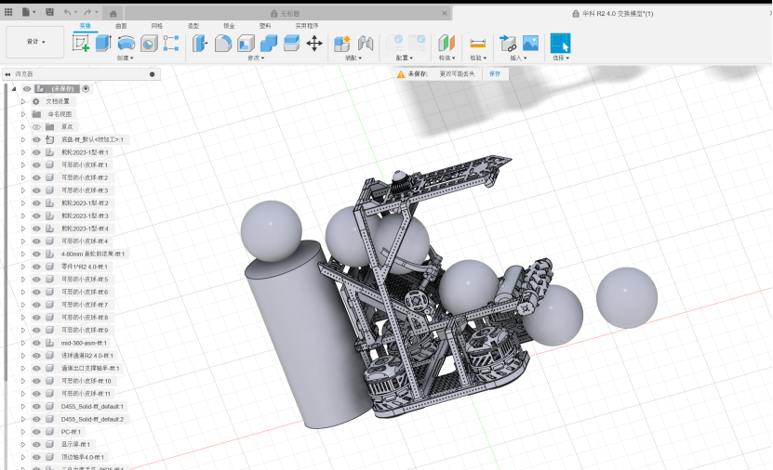Hide D455_Solid-fff_default:1 component

coord(36,407)
